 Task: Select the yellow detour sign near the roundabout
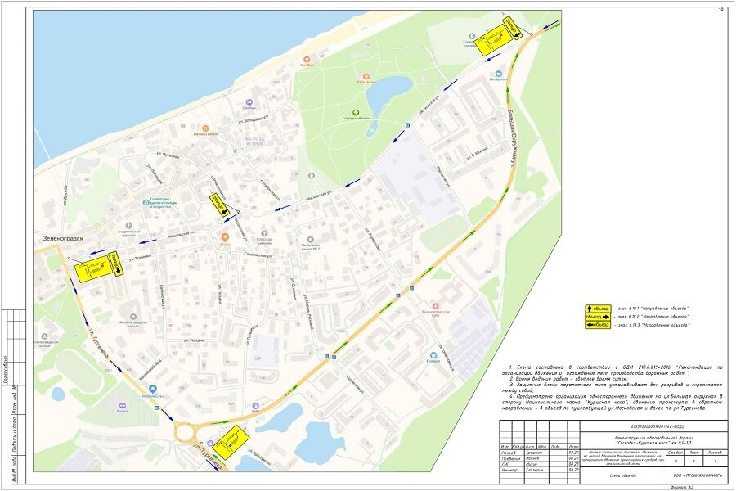point(231,441)
